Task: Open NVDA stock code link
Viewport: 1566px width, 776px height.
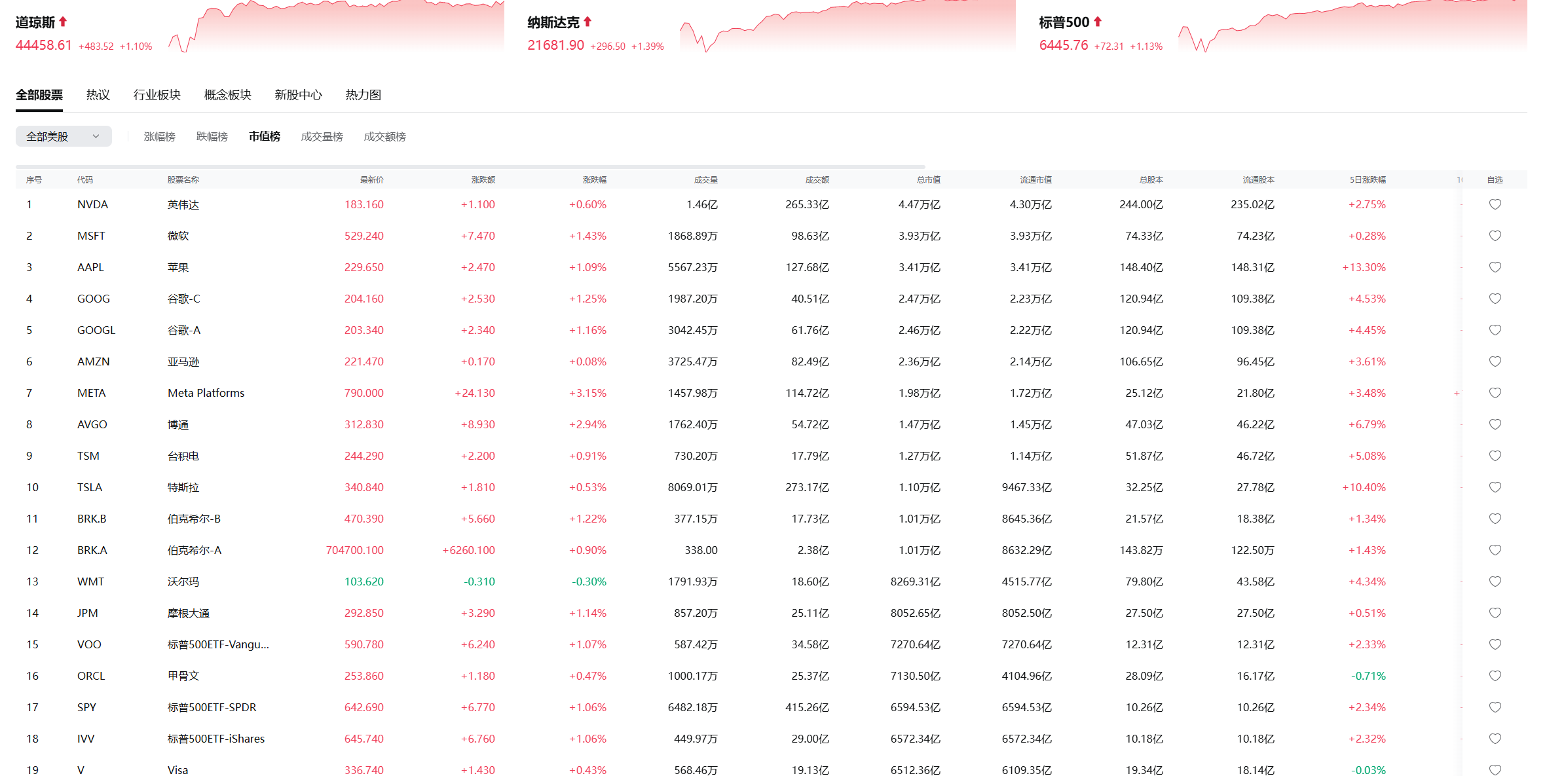Action: 92,204
